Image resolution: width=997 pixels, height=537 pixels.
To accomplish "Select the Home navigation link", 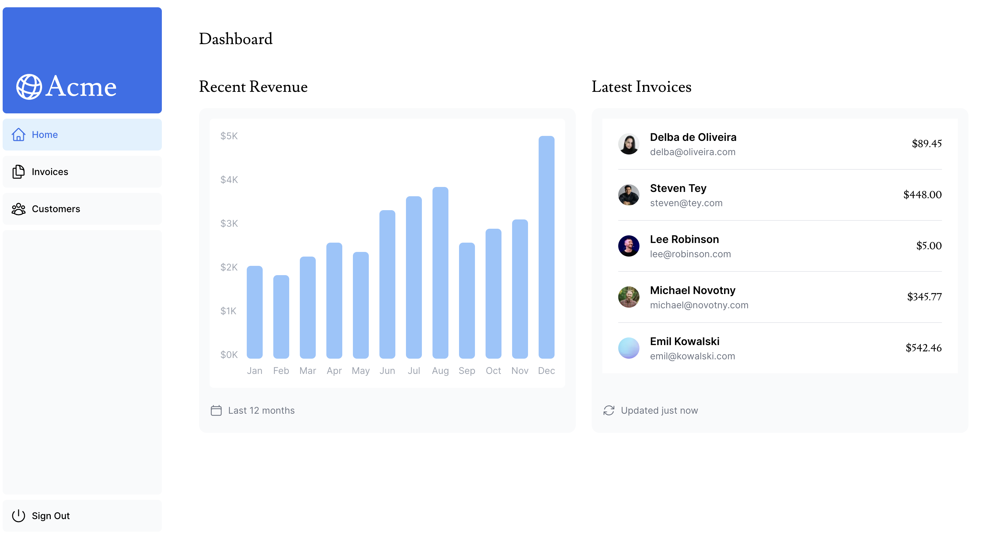I will 45,135.
